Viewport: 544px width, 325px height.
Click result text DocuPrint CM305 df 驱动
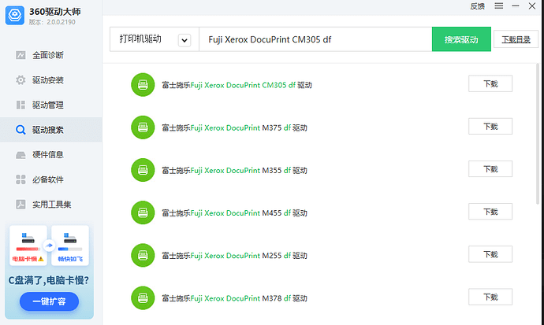[x=237, y=85]
